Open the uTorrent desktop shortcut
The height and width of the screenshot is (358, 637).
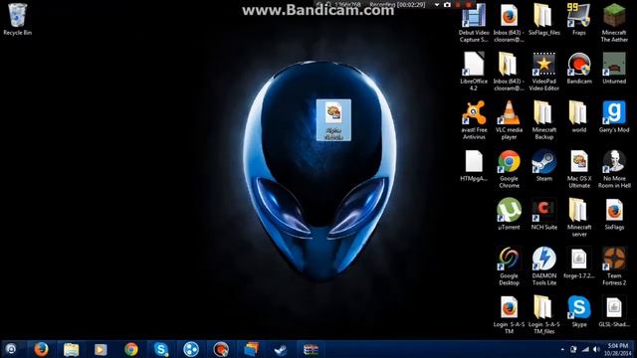[x=509, y=214]
